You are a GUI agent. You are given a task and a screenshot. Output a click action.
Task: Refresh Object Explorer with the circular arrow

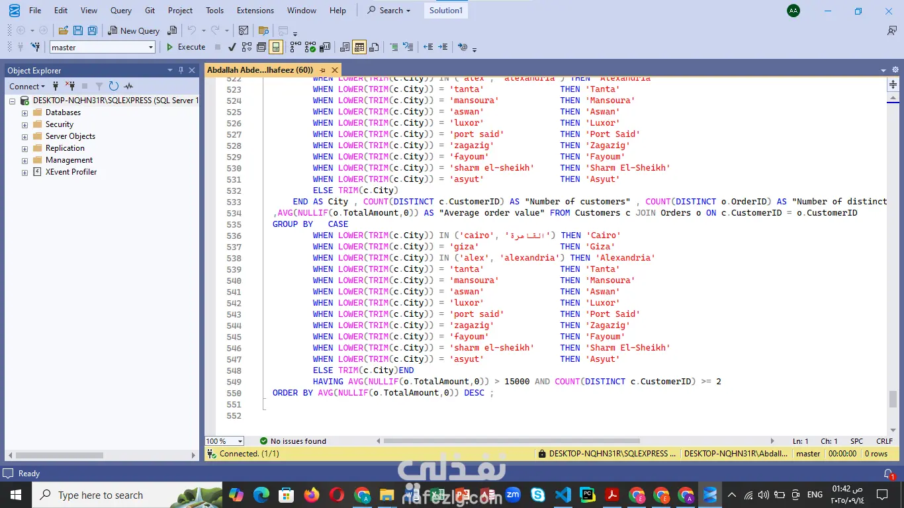114,86
